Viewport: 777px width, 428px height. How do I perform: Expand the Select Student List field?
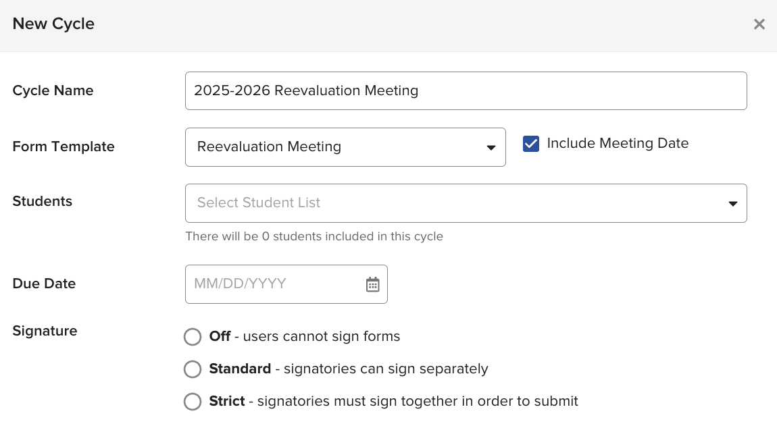coord(466,203)
